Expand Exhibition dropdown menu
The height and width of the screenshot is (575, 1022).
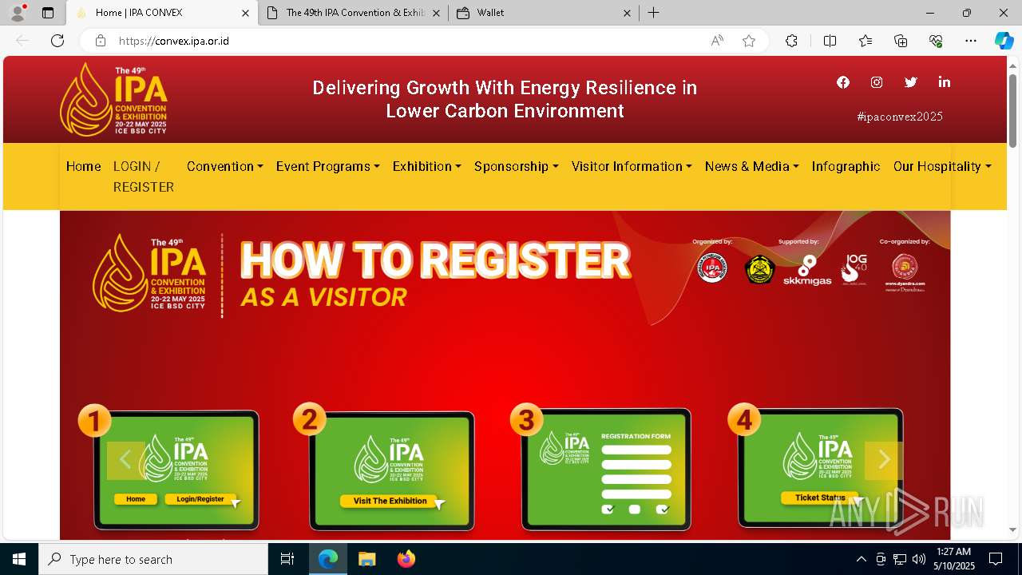(427, 166)
